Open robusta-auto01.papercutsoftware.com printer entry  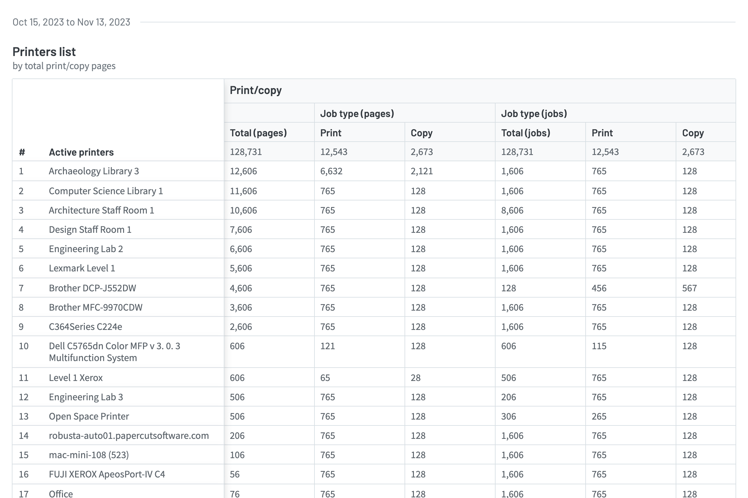pyautogui.click(x=129, y=436)
